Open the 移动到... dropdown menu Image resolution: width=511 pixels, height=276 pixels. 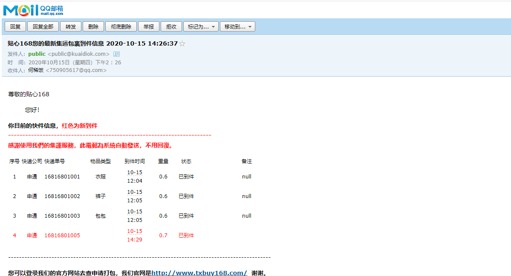pos(237,26)
